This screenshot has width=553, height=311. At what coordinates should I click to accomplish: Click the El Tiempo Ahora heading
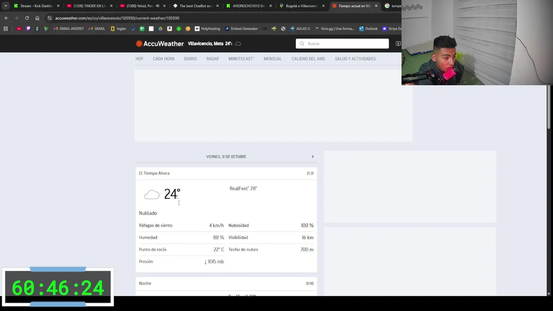[x=154, y=173]
